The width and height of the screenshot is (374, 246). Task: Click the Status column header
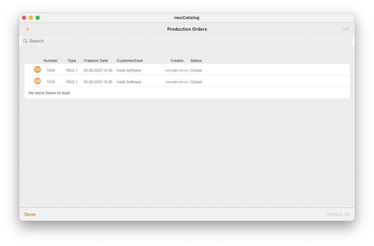point(196,61)
